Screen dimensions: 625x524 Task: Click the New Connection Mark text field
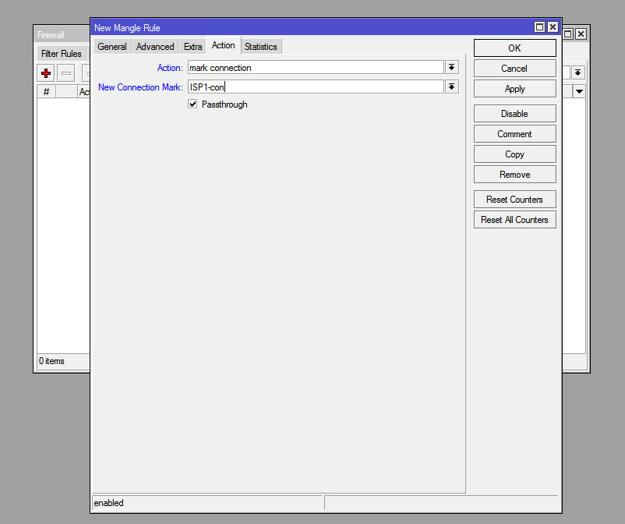pos(315,87)
